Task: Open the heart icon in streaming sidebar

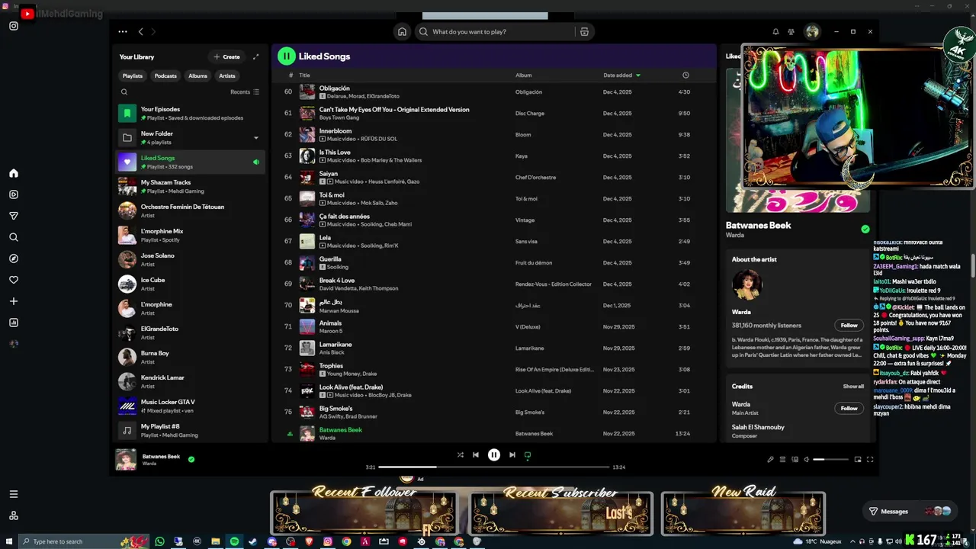Action: tap(14, 280)
